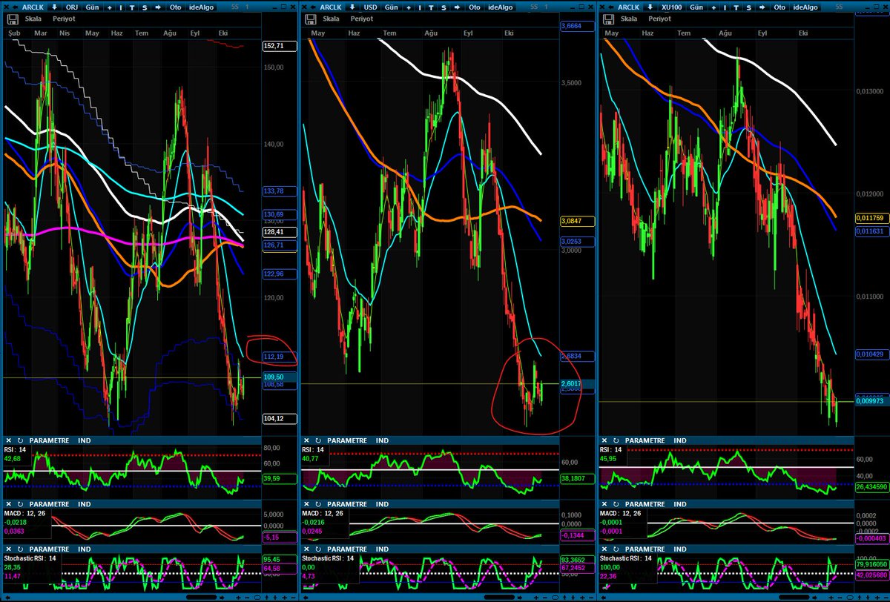This screenshot has width=890, height=602.
Task: Click ARCLK symbol in USD chart header
Action: pos(331,7)
